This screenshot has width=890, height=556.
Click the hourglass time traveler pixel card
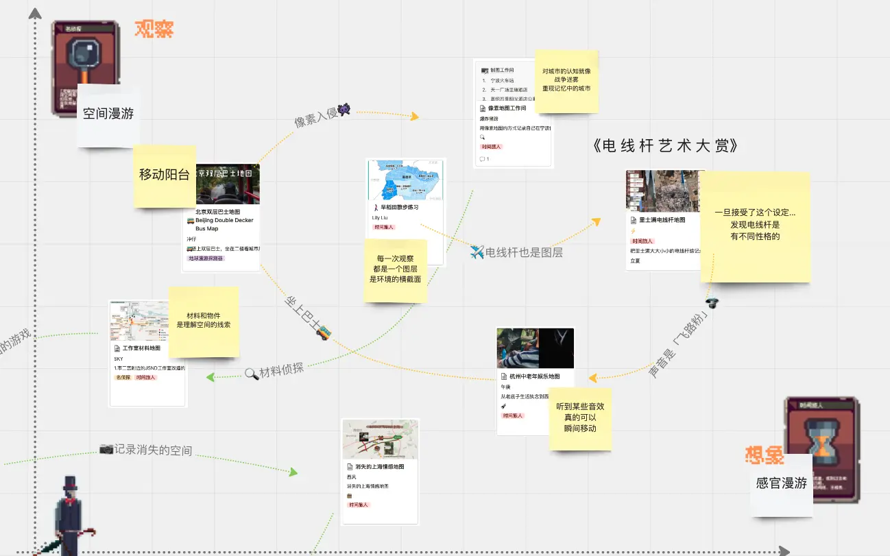pos(820,432)
